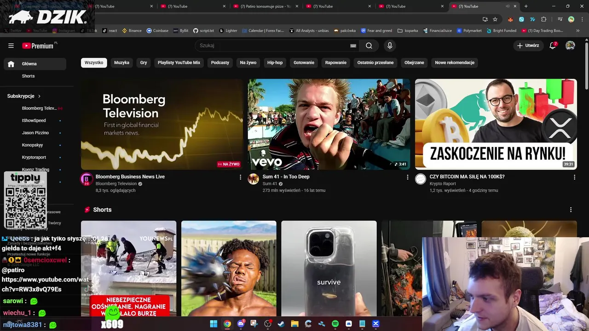The height and width of the screenshot is (331, 589).
Task: Switch to the Patiro konsumuje pizze browser tab
Action: (265, 6)
